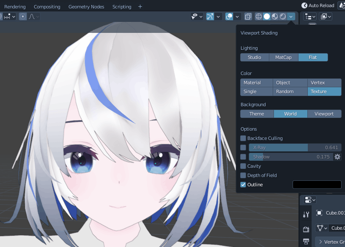Viewport: 345px width, 247px height.
Task: Set color mode to Random
Action: coord(290,91)
